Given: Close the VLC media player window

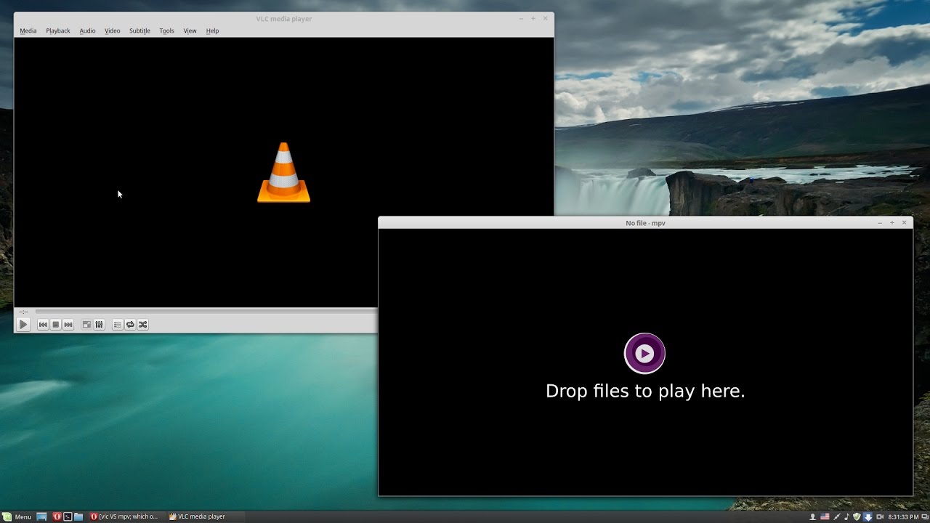Looking at the screenshot, I should [x=546, y=19].
